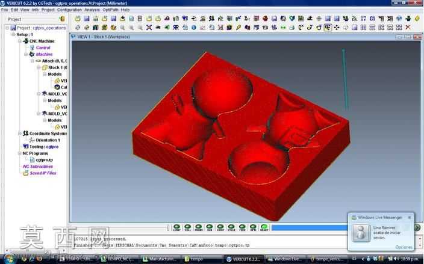
Task: Click the gray plus-shaped toolbar icon
Action: (x=319, y=19)
